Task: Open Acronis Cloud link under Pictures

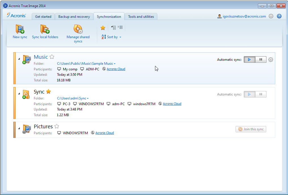Action: tap(105, 133)
